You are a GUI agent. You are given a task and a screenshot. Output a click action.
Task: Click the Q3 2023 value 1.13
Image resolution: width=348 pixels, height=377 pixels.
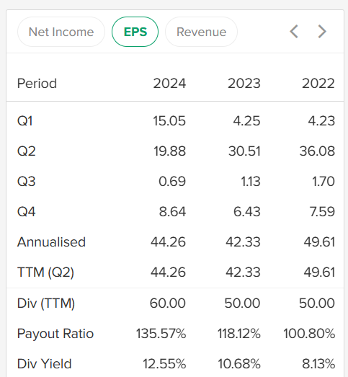point(251,181)
